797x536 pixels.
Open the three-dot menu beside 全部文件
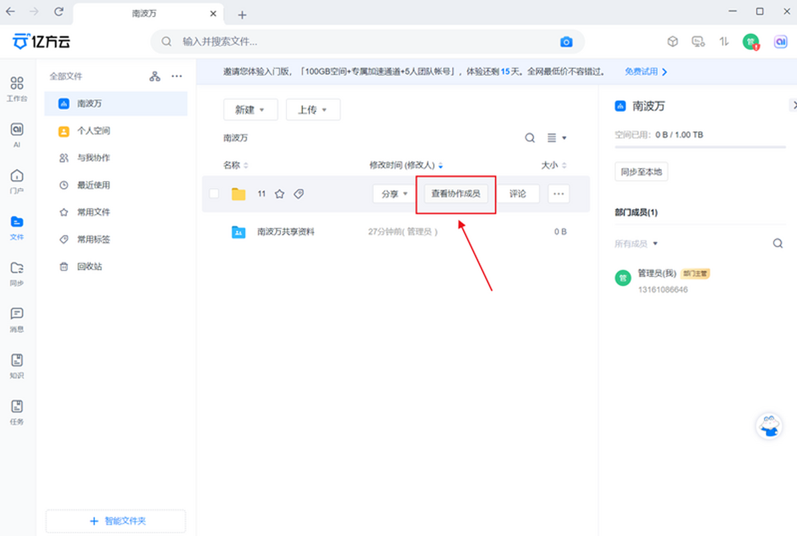click(177, 76)
